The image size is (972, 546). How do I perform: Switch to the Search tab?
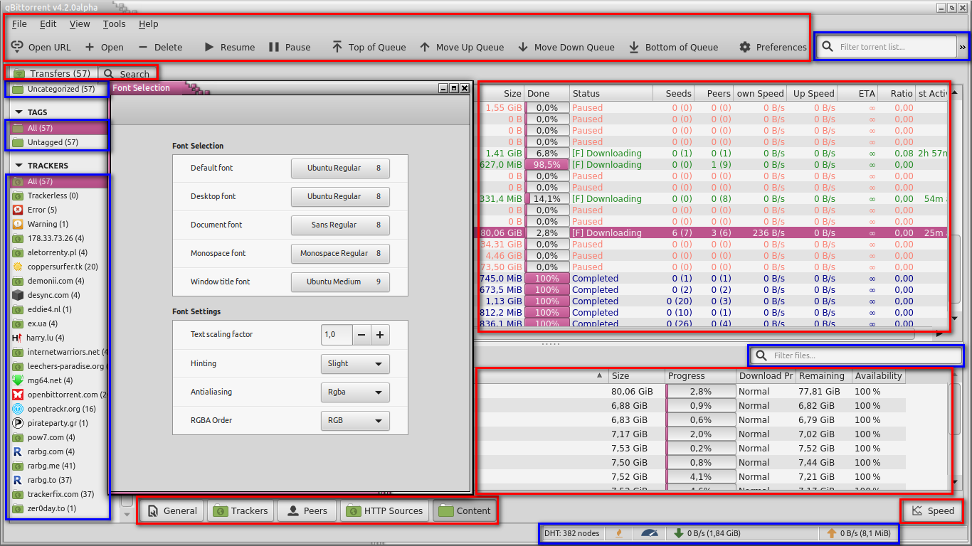coord(127,74)
